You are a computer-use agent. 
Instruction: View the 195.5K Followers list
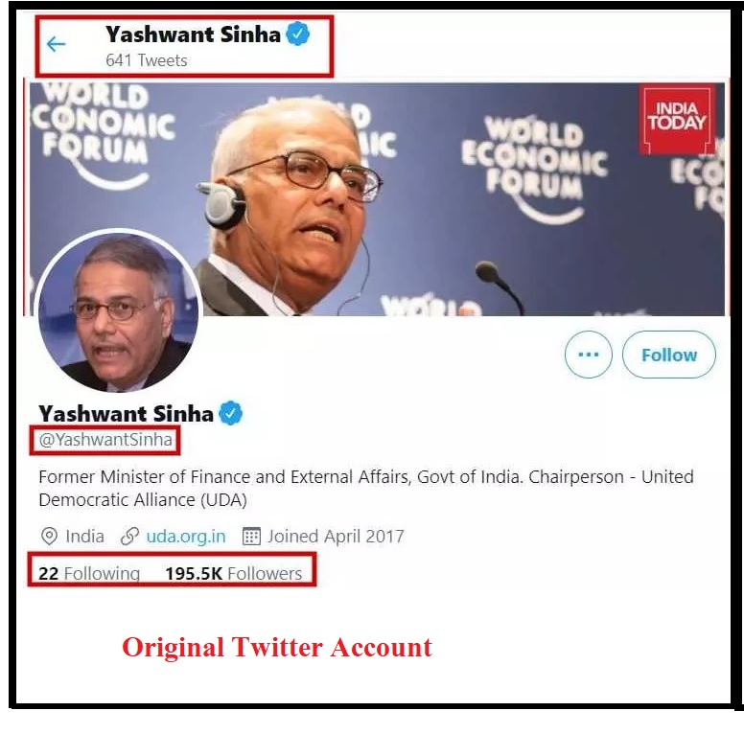coord(233,574)
